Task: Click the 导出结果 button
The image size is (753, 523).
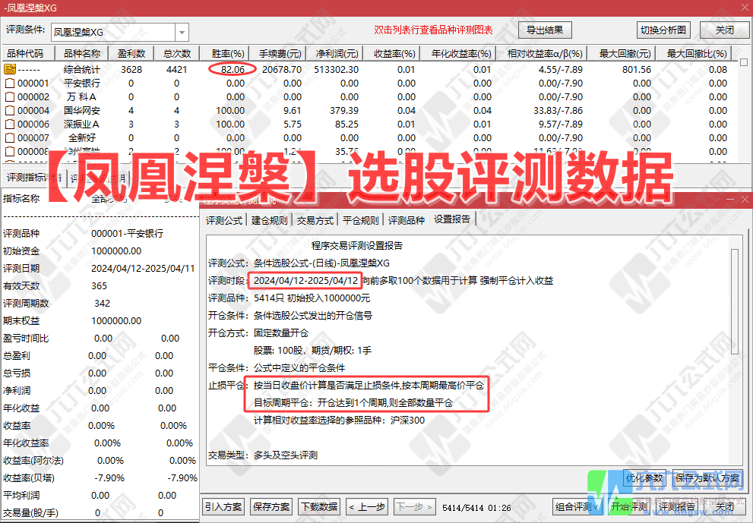Action: (546, 30)
